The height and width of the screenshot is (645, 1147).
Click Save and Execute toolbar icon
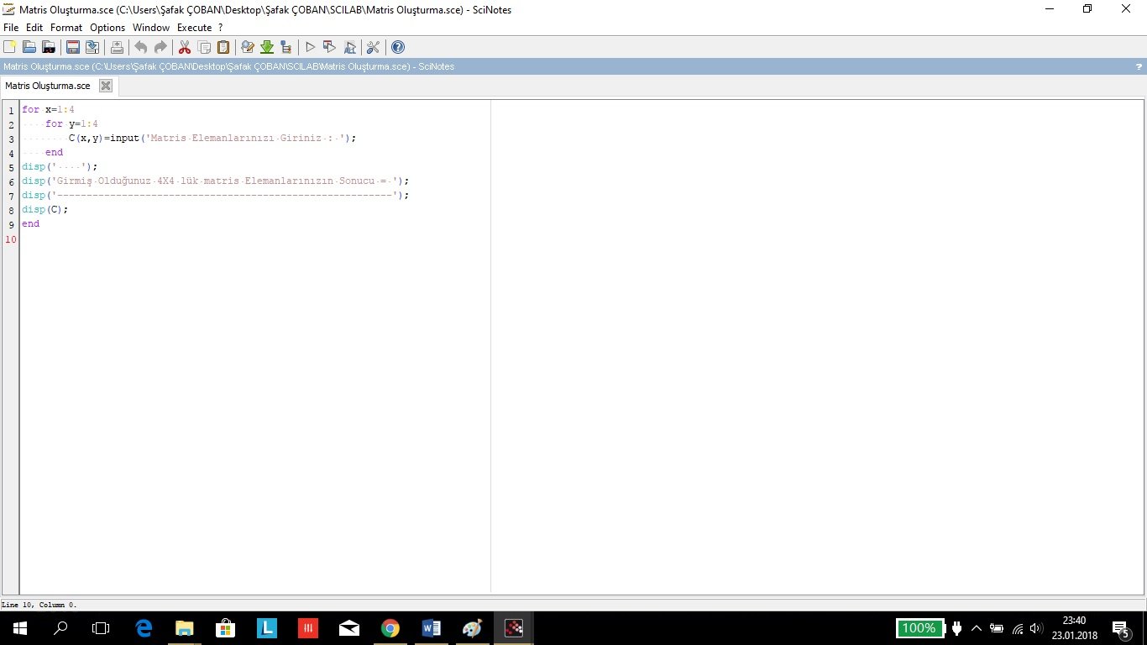point(330,47)
